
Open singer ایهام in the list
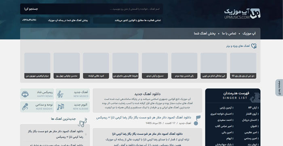[230, 139]
